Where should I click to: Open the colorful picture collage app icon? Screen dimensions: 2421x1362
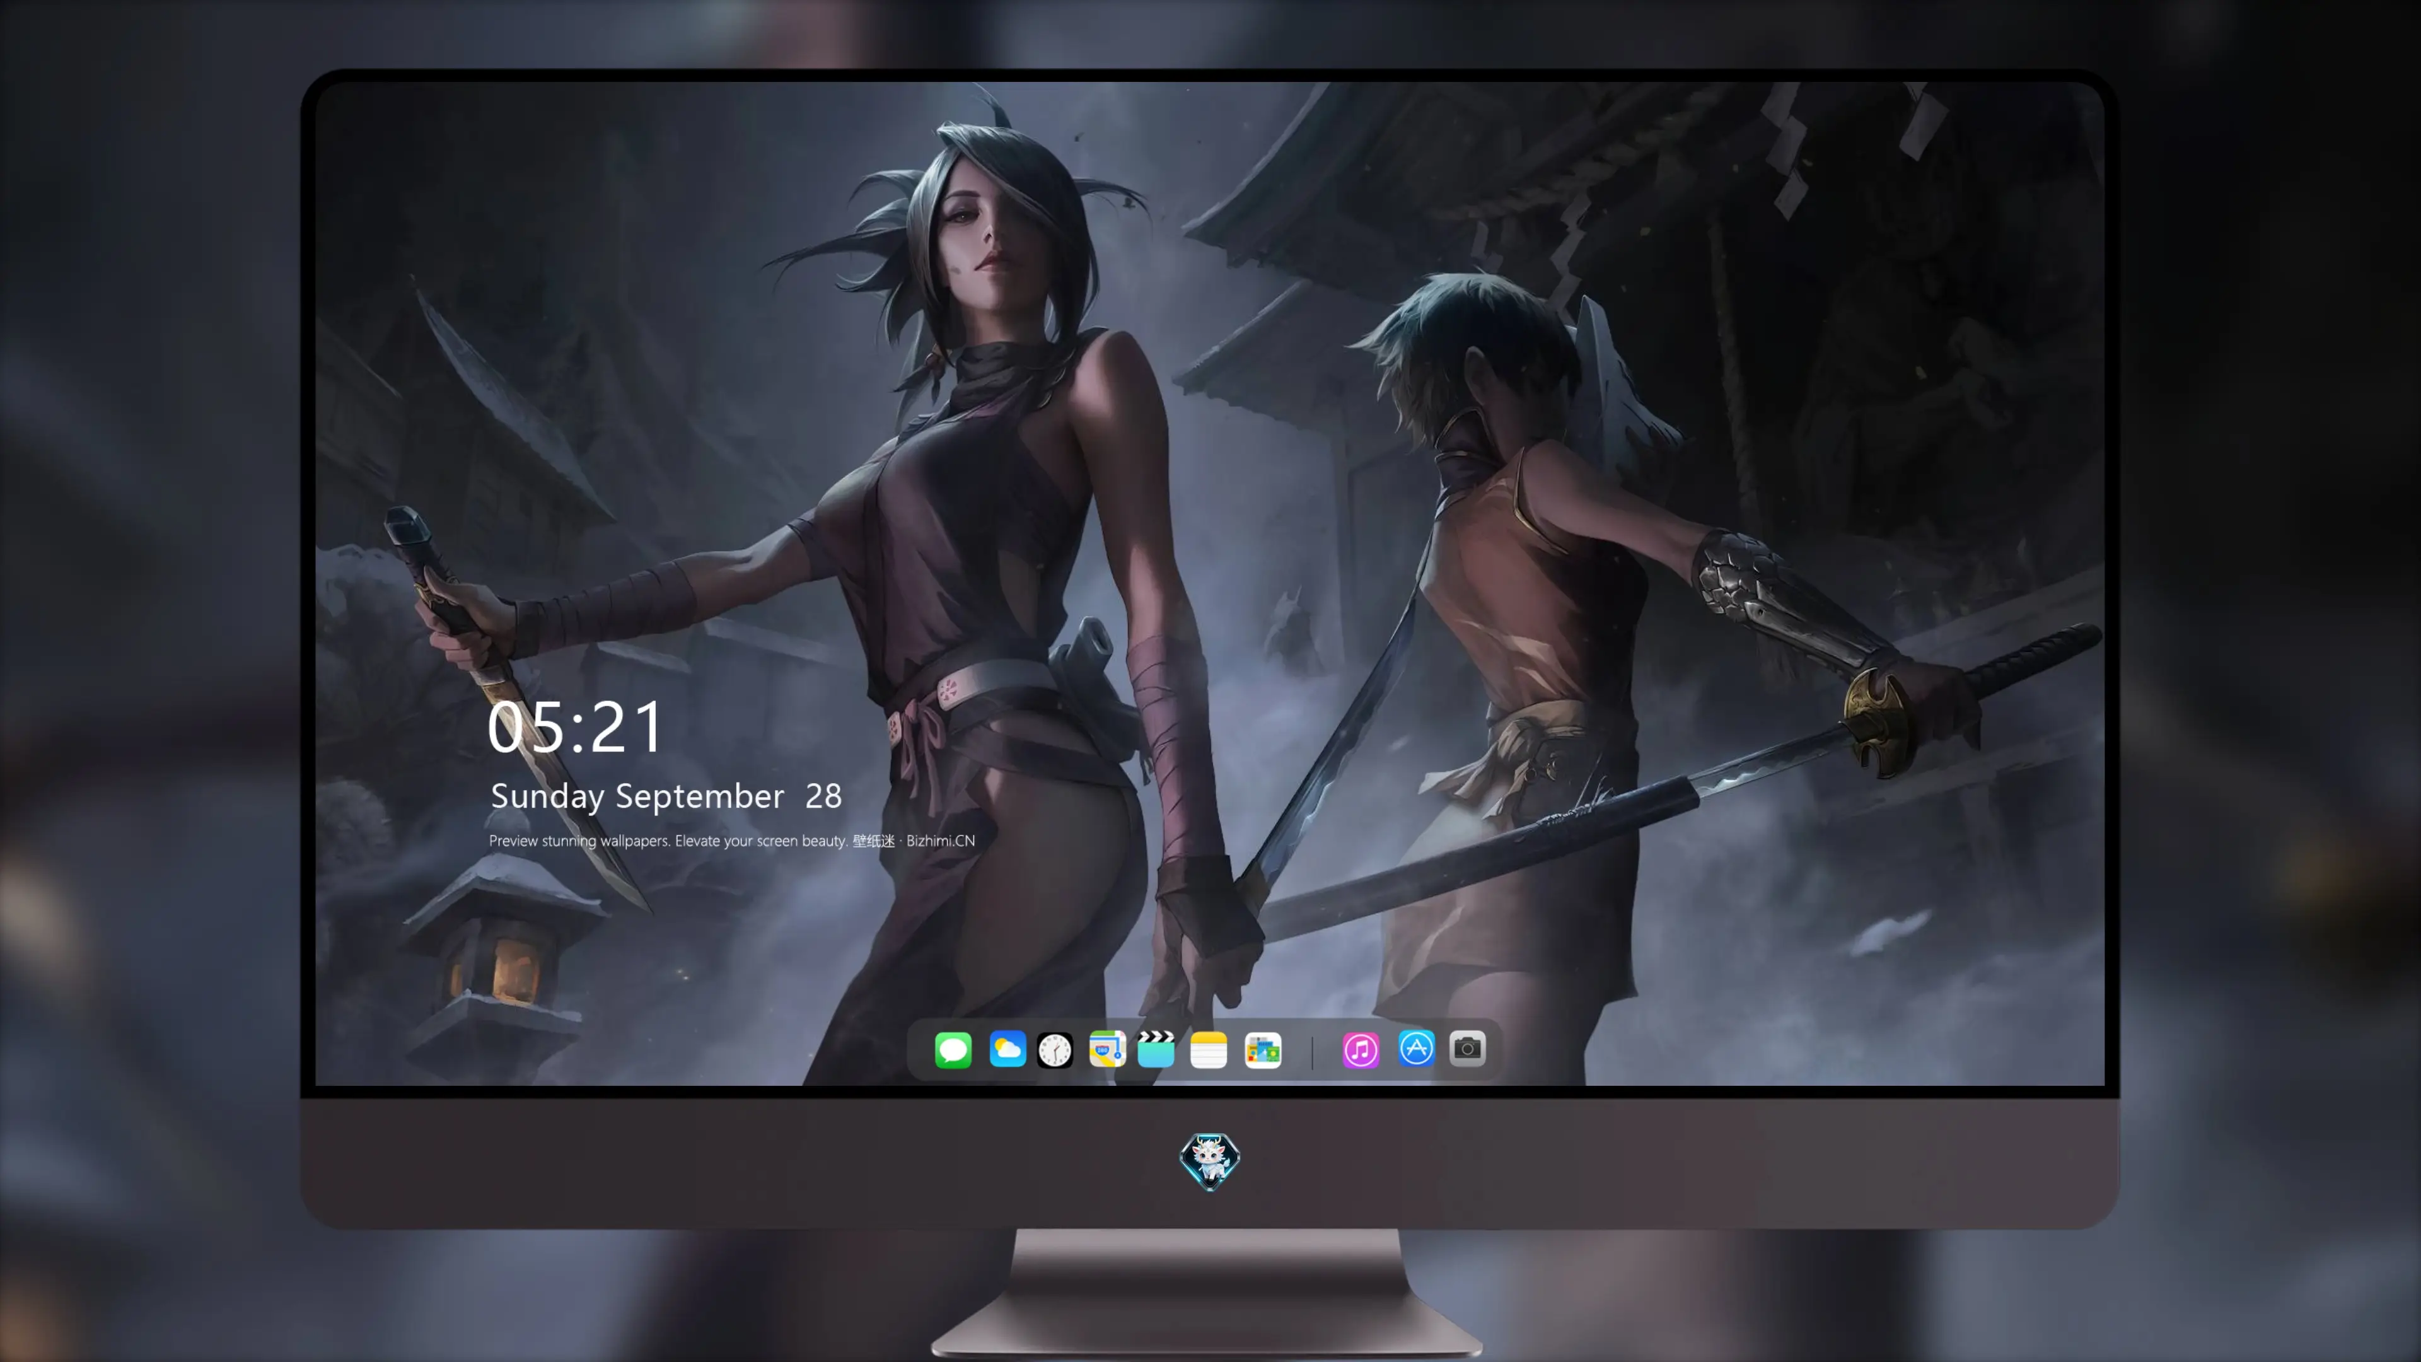pyautogui.click(x=1263, y=1050)
